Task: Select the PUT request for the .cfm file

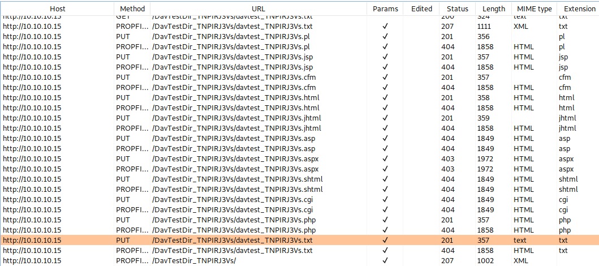Action: (232, 77)
